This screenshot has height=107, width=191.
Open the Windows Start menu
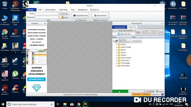(x=3, y=104)
